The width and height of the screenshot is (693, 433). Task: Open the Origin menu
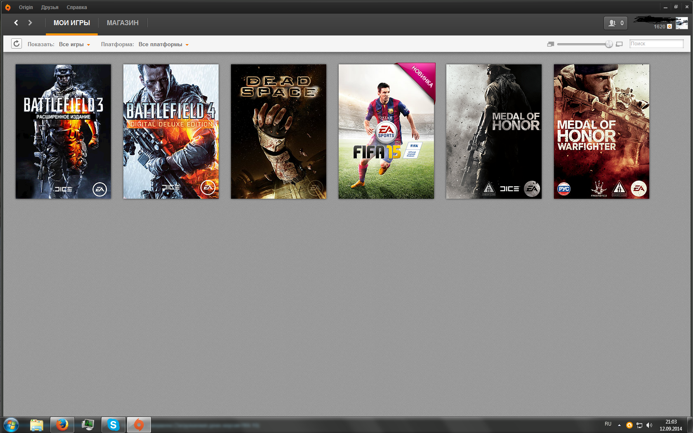pos(26,7)
